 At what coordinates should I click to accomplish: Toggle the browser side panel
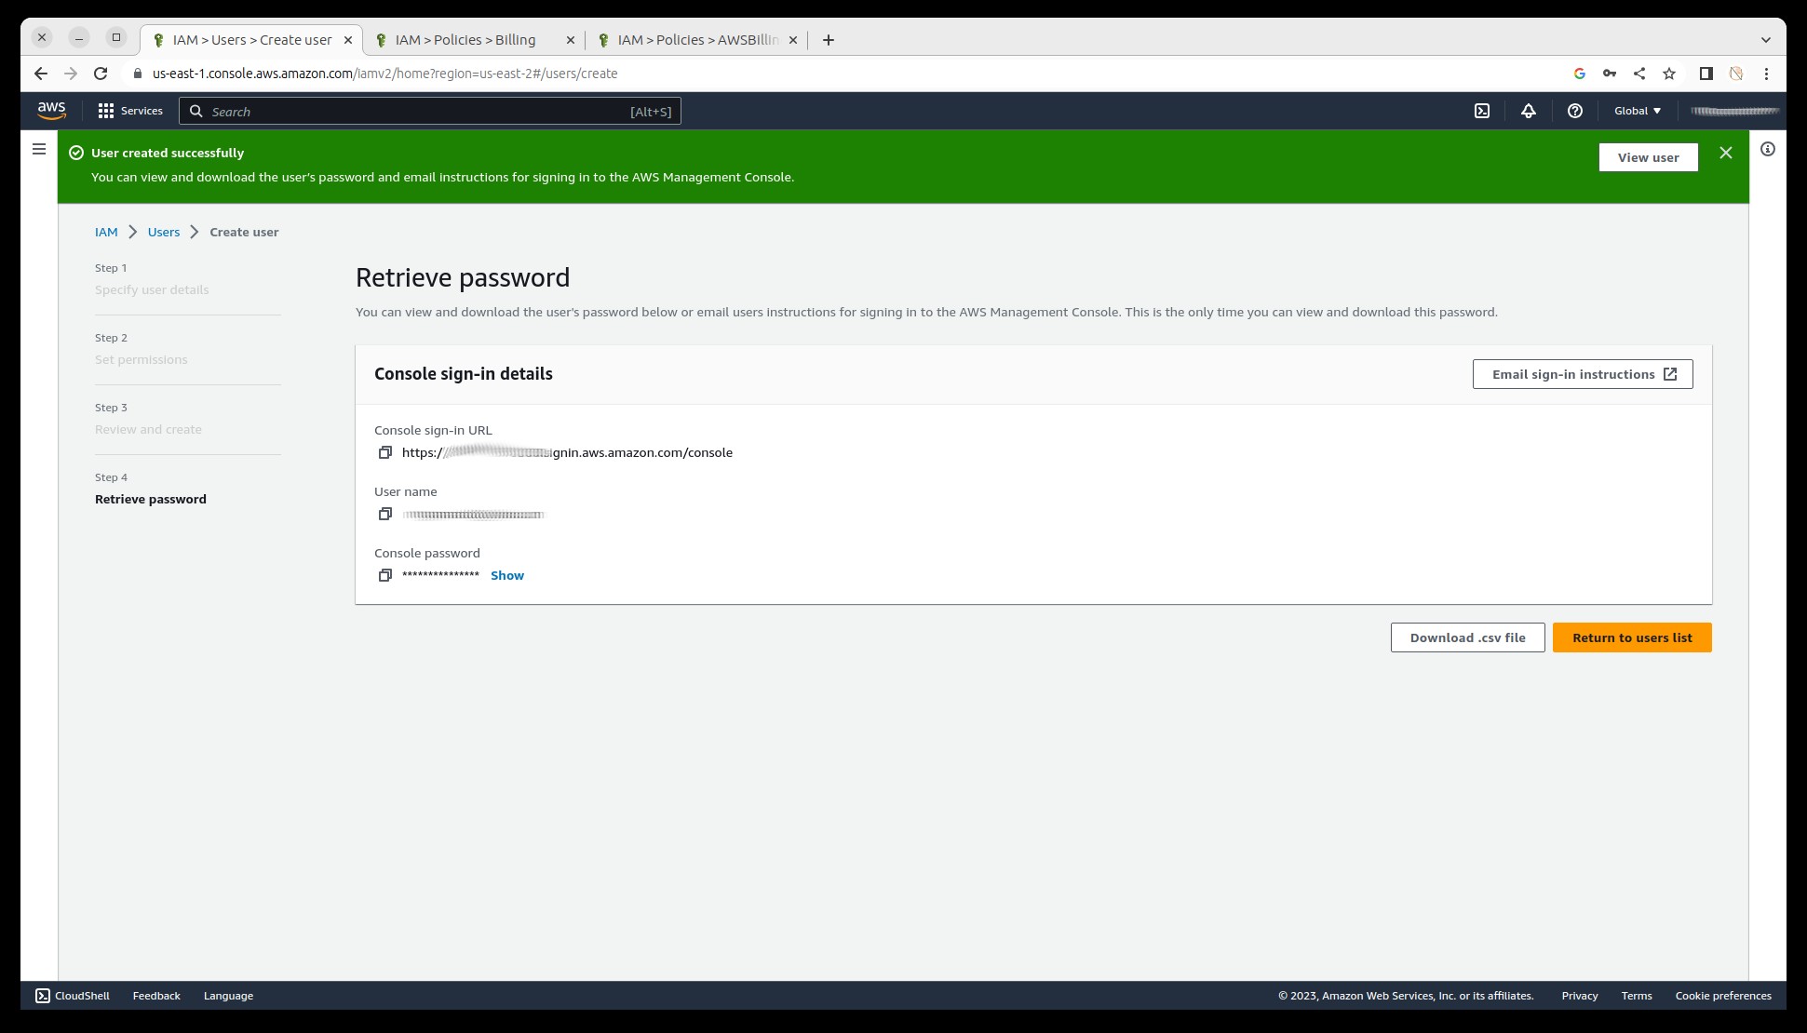pyautogui.click(x=1706, y=74)
